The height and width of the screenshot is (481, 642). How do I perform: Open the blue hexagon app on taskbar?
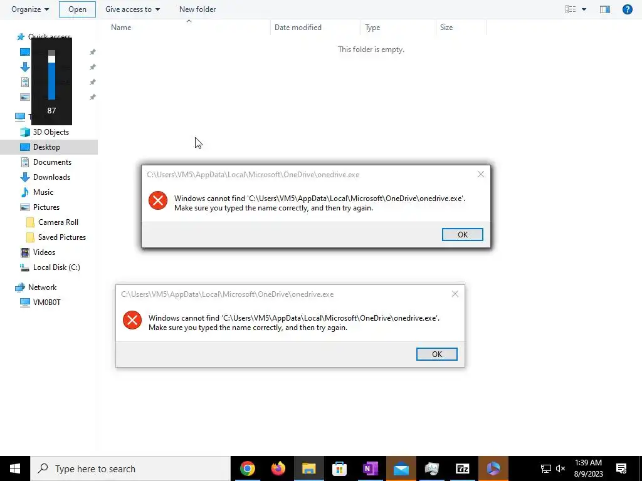click(x=493, y=468)
